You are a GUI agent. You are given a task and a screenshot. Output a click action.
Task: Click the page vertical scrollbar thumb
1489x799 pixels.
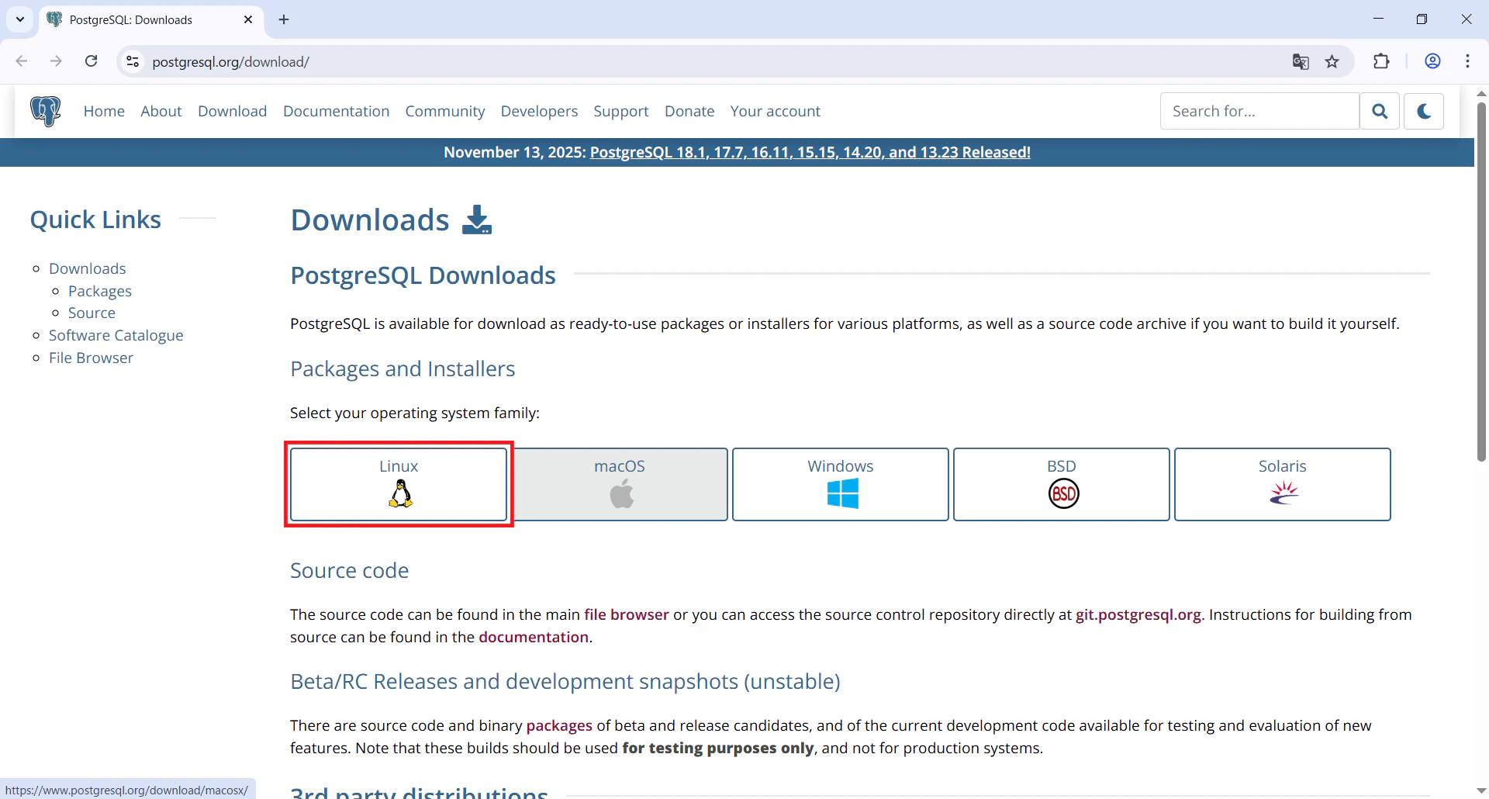(x=1481, y=282)
